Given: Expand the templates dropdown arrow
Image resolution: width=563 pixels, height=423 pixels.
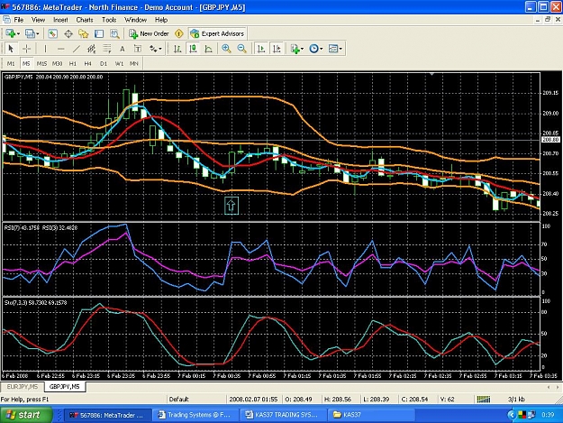Looking at the screenshot, I should tap(341, 49).
